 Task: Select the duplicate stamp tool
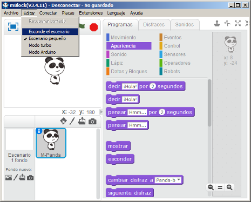click(x=217, y=23)
